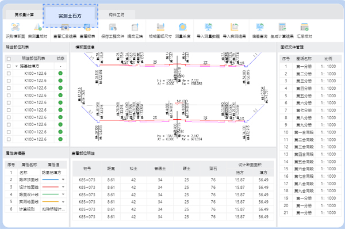
Task: Click the 属性名称 column header
Action: pos(29,165)
